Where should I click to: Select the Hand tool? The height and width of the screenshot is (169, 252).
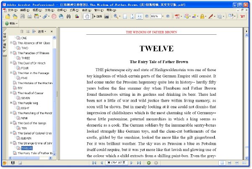87,16
